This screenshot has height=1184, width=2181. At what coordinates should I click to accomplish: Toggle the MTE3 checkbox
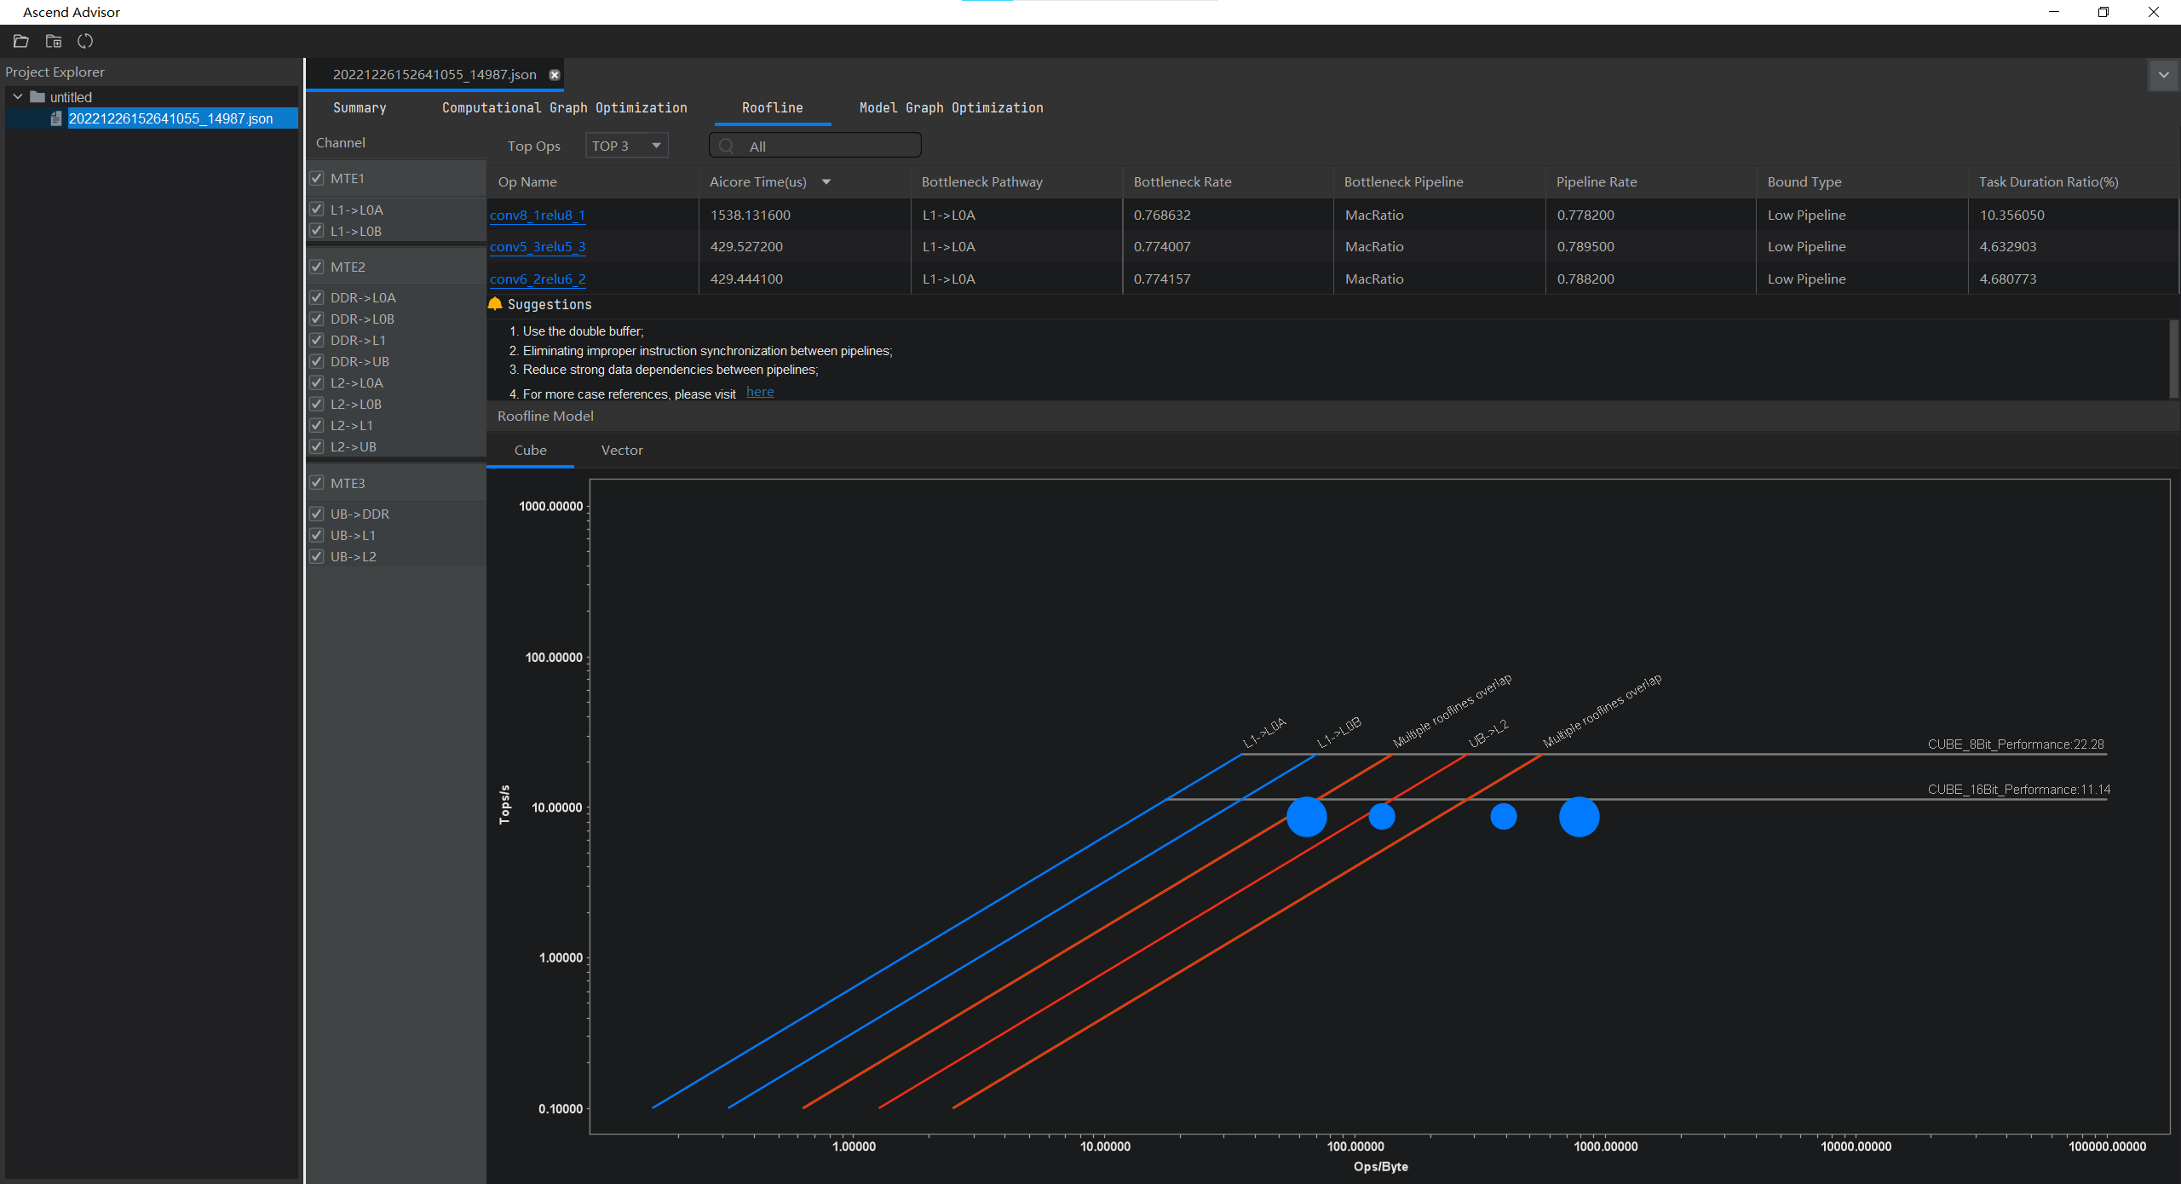coord(317,483)
